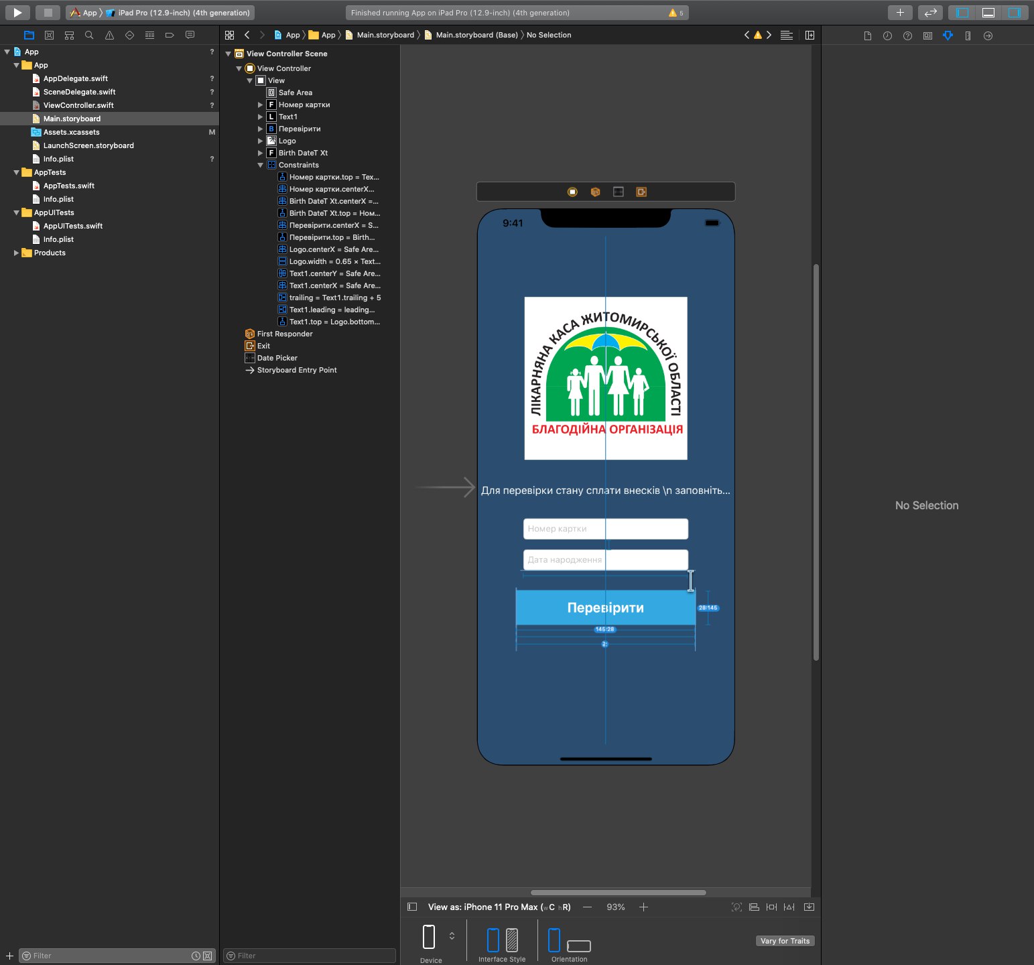
Task: Collapse the AppUITests folder
Action: (17, 212)
